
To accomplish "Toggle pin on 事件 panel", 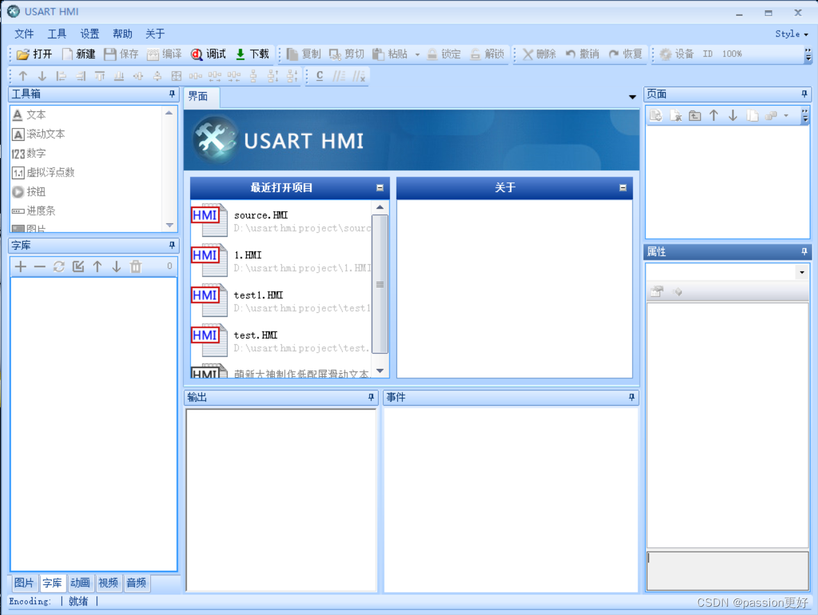I will click(x=632, y=397).
